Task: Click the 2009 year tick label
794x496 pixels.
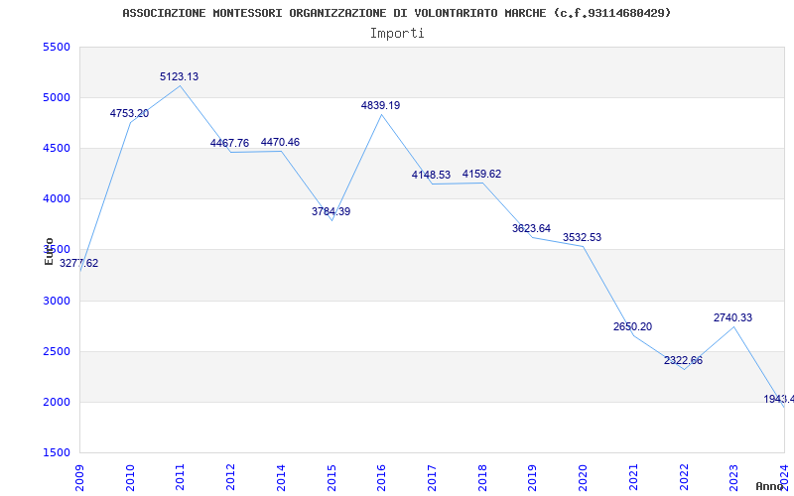Action: [x=79, y=477]
